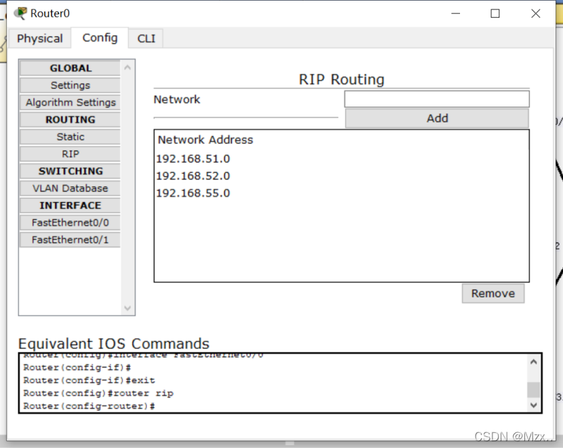This screenshot has height=448, width=563.
Task: Open RIP routing configuration
Action: coord(70,154)
